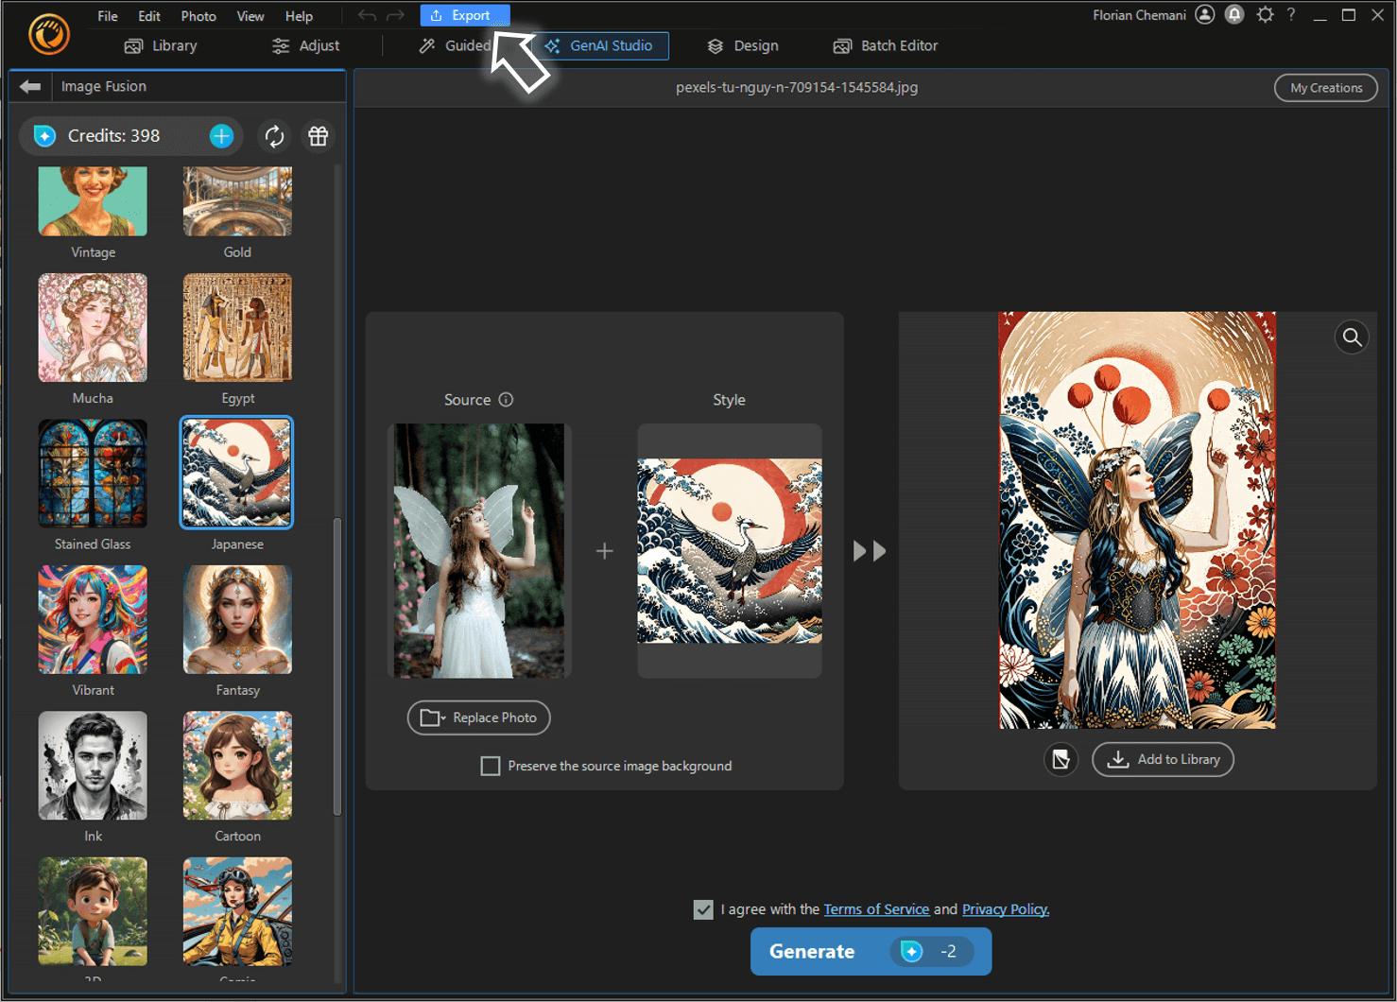Open the gift rewards offer
Viewport: 1397px width, 1002px height.
(318, 135)
